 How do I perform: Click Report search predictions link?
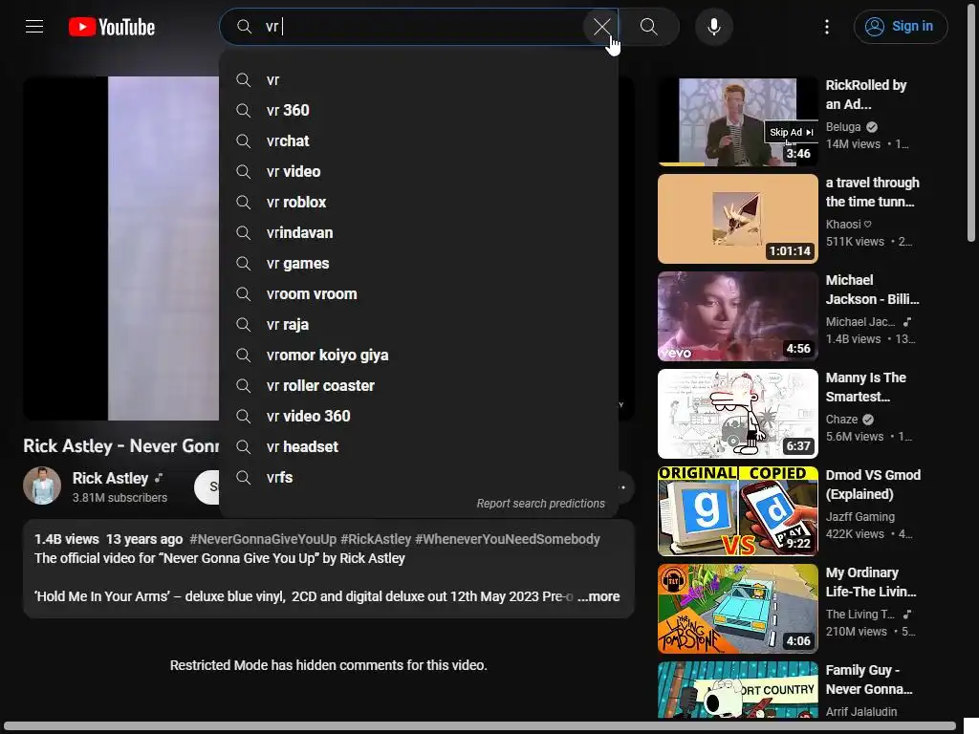point(541,504)
